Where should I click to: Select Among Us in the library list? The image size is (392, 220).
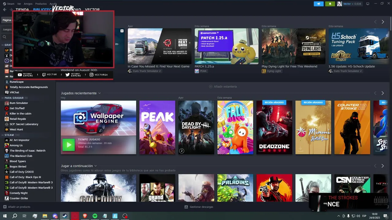coord(16,145)
